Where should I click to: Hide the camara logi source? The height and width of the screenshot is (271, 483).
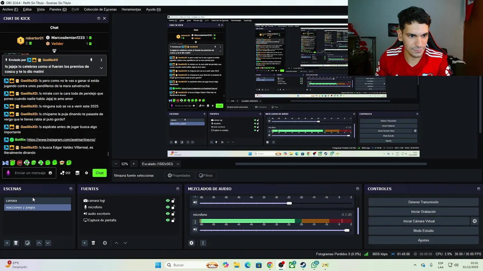[x=168, y=201]
